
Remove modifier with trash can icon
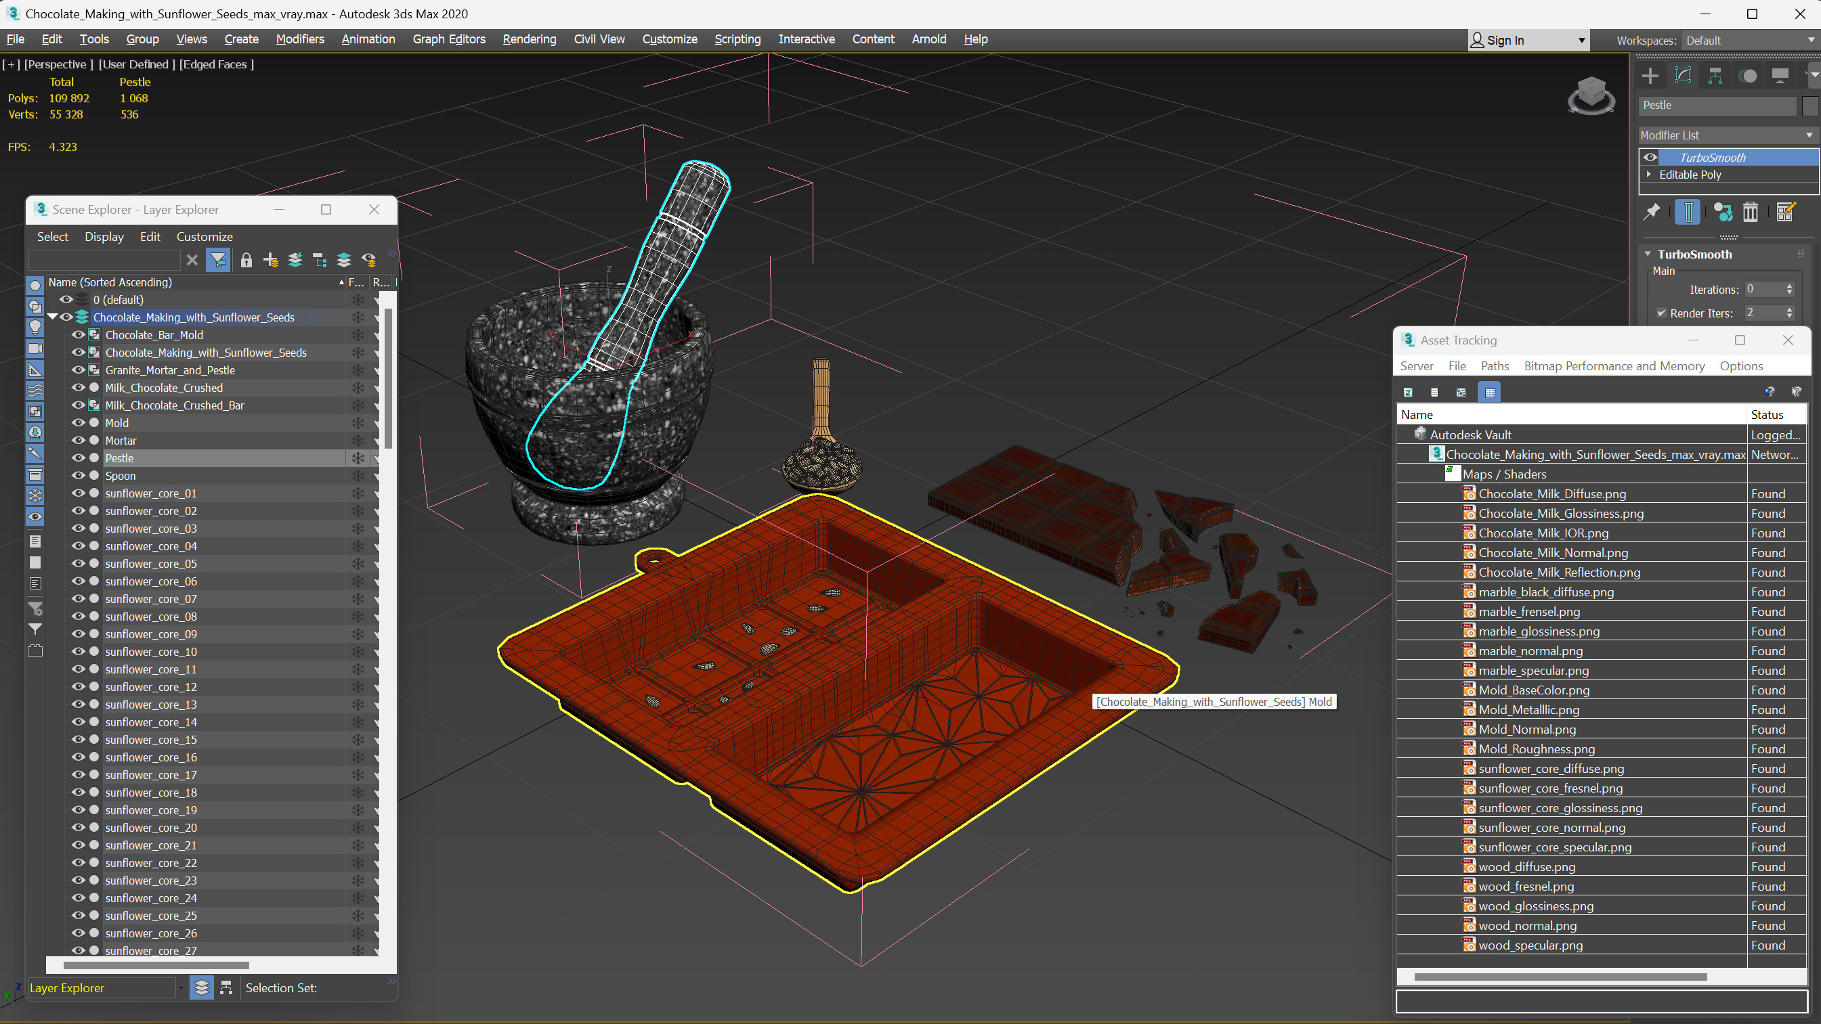(1751, 212)
